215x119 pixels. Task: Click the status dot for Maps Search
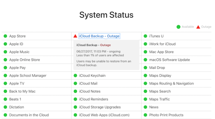tap(145, 91)
